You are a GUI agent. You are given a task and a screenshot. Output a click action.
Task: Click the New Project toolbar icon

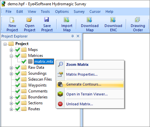[x=12, y=20]
